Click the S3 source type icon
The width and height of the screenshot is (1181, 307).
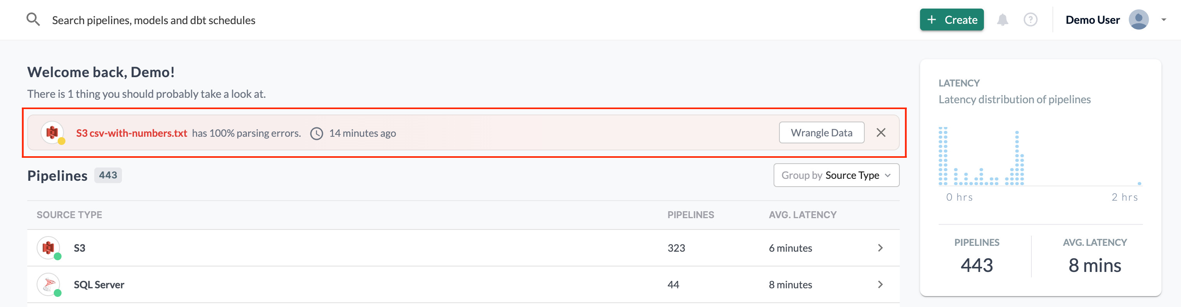click(x=48, y=248)
